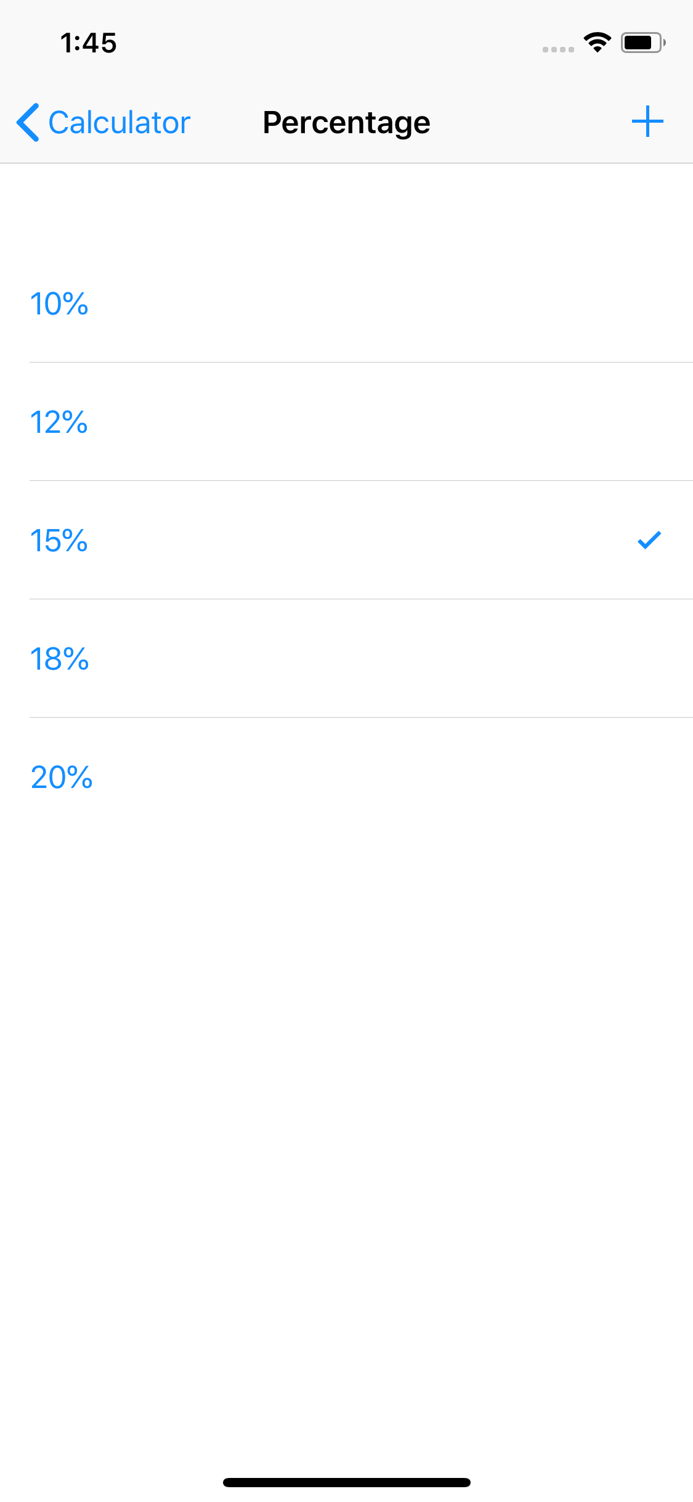Tap the blue checkmark beside 15%
The image size is (693, 1502).
[x=649, y=540]
